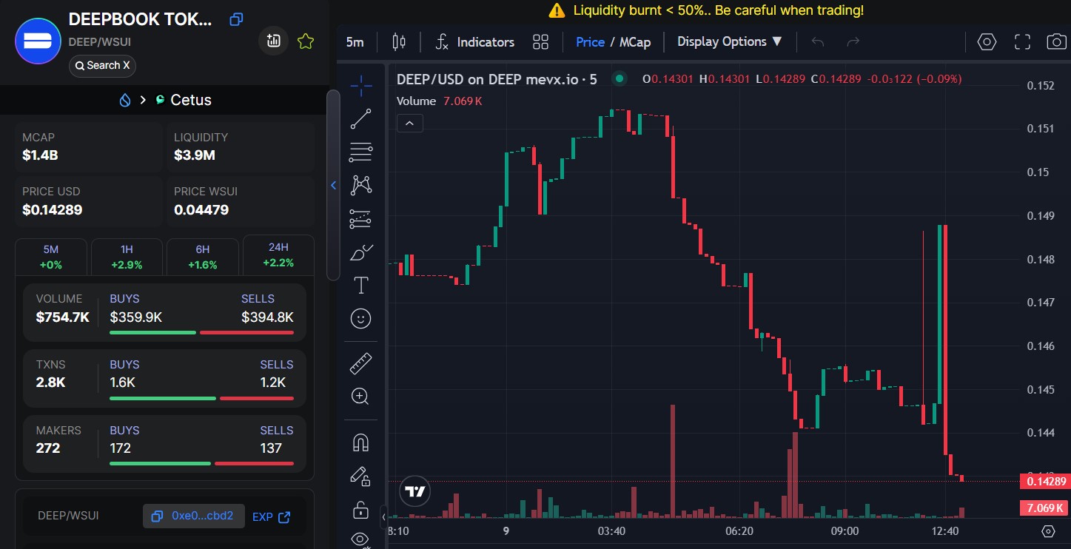Select the Text annotation tool
The width and height of the screenshot is (1071, 549).
tap(360, 285)
